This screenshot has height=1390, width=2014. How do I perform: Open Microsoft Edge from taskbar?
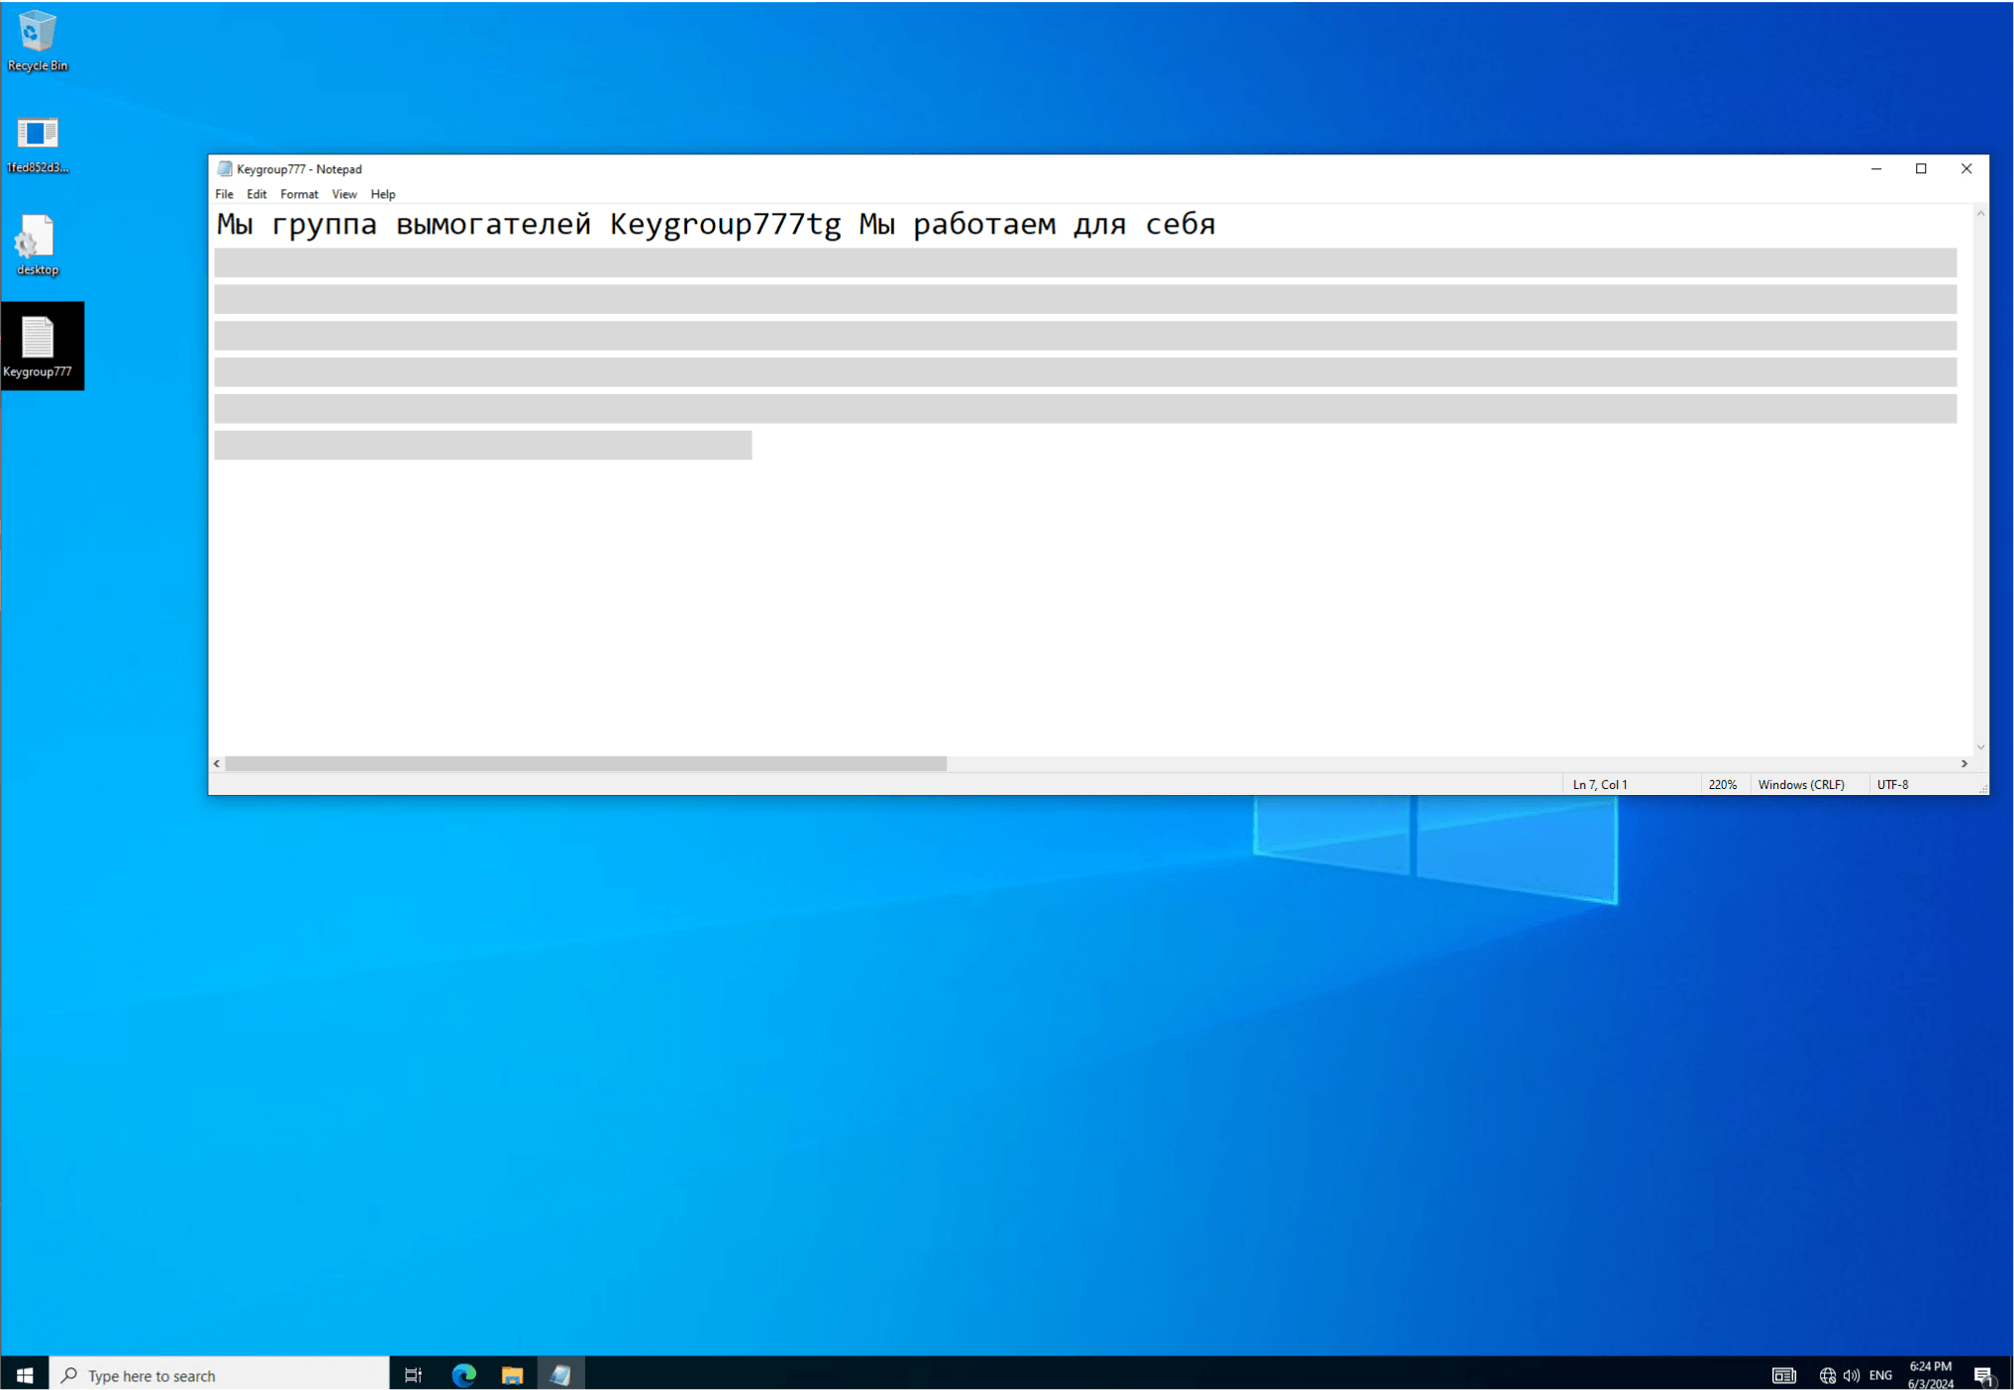(463, 1374)
